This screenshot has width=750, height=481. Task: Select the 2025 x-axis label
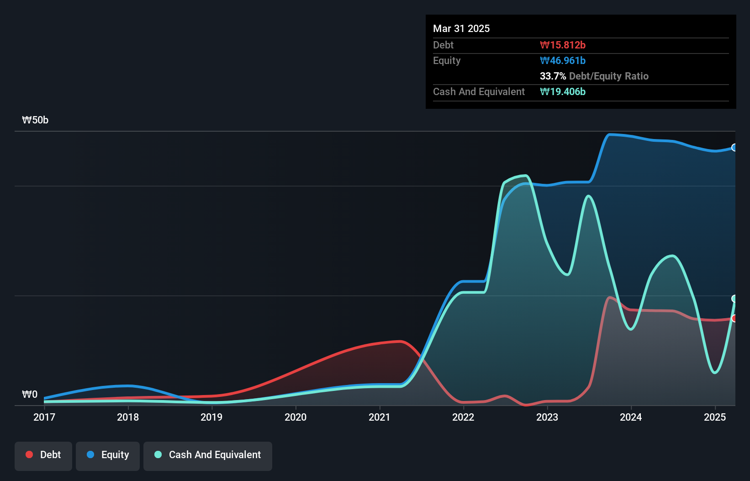point(715,417)
